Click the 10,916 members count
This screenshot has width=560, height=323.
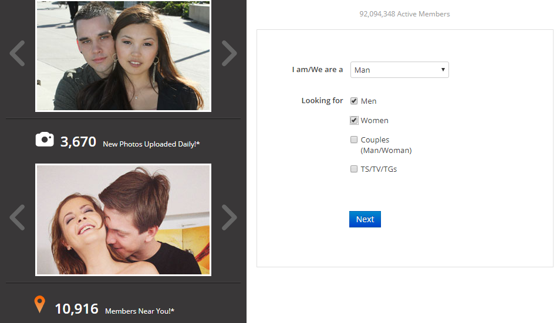(x=76, y=309)
